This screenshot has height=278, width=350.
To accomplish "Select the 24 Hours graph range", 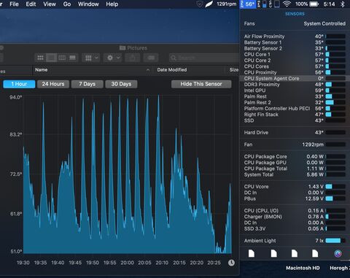I will coord(53,84).
